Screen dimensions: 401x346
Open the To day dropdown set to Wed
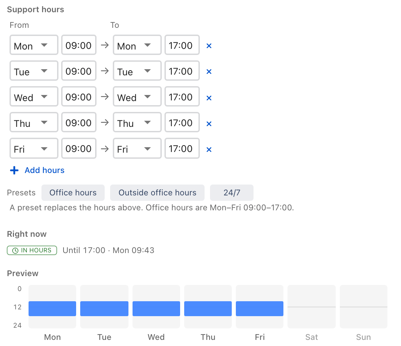click(137, 97)
